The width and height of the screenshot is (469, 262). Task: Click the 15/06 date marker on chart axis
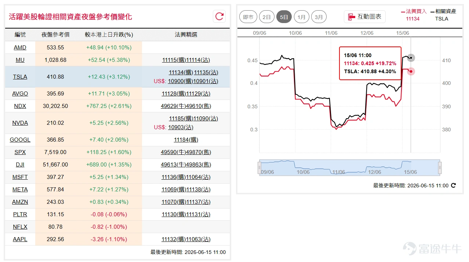click(x=403, y=33)
